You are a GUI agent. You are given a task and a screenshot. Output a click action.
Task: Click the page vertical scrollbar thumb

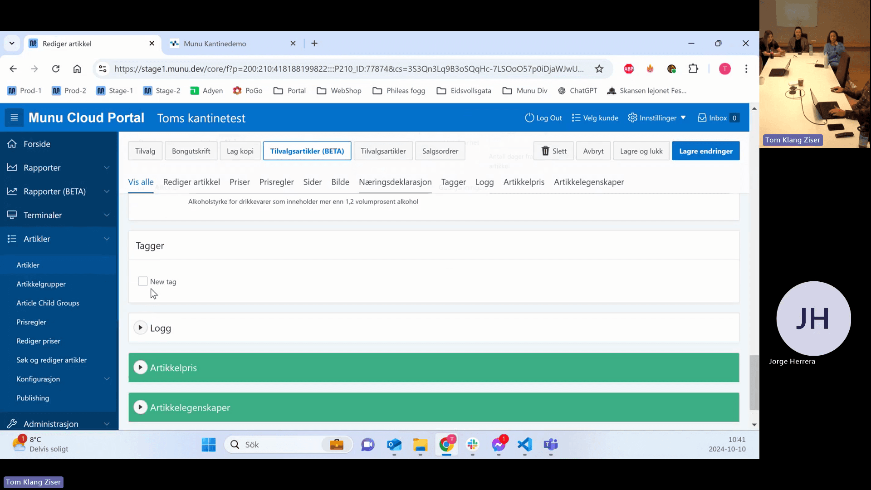(x=754, y=382)
